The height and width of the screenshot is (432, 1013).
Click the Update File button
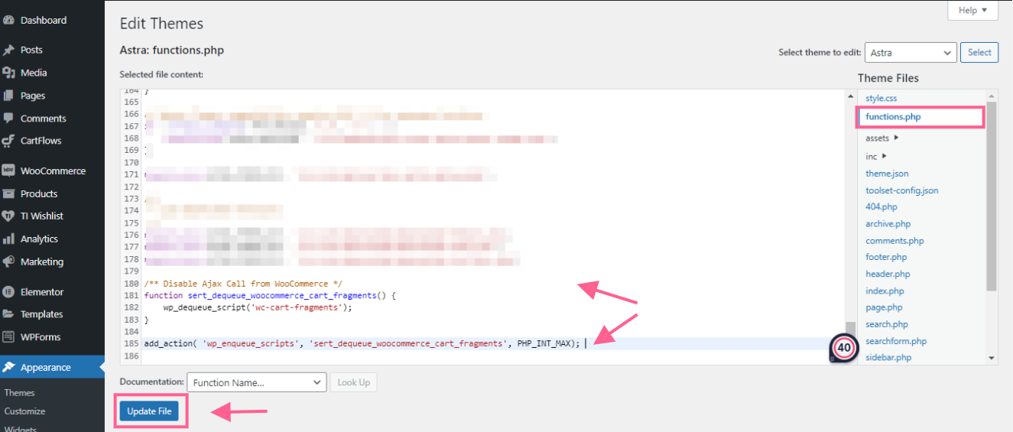(x=149, y=411)
